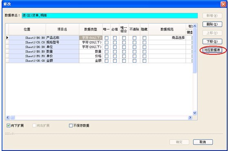The image size is (228, 151).
Task: Enable the 不保存数据 checkbox
Action: [71, 125]
